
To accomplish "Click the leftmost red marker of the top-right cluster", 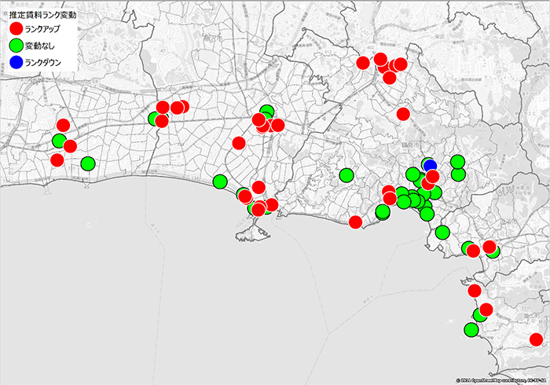I will [x=363, y=63].
